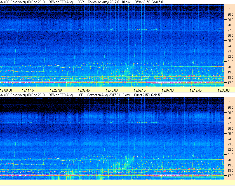Pick 26.0 on the LCP frequency axis
The height and width of the screenshot is (186, 235).
(231, 128)
